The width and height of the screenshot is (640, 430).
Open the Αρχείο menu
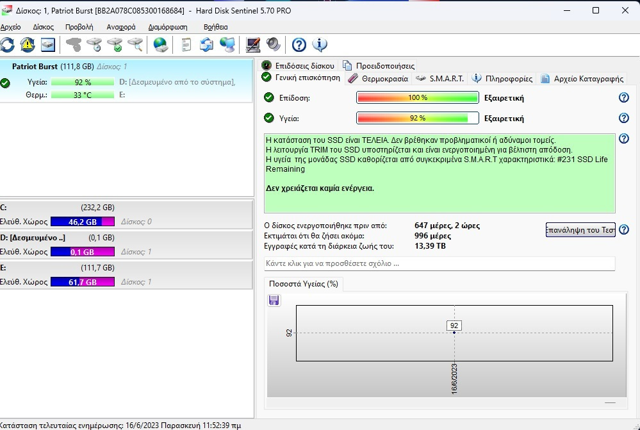(x=11, y=27)
